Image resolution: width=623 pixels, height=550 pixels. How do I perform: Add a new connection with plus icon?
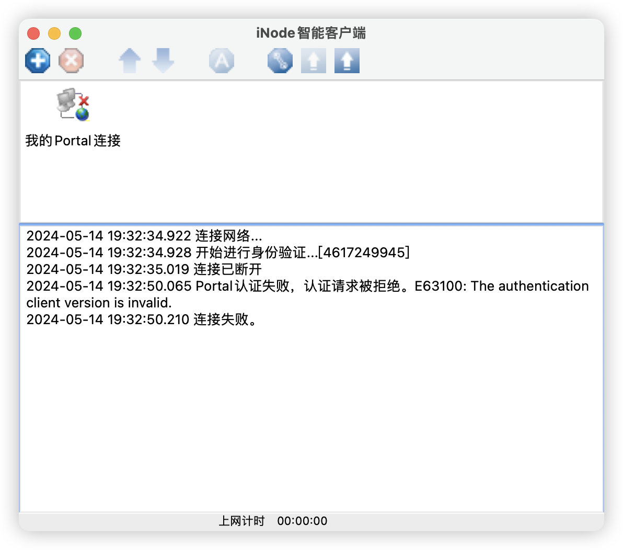point(38,61)
